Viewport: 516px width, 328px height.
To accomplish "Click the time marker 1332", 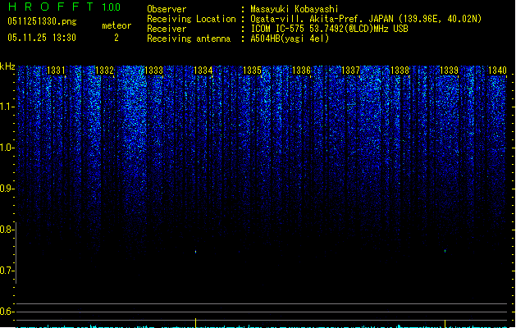I will coord(104,71).
